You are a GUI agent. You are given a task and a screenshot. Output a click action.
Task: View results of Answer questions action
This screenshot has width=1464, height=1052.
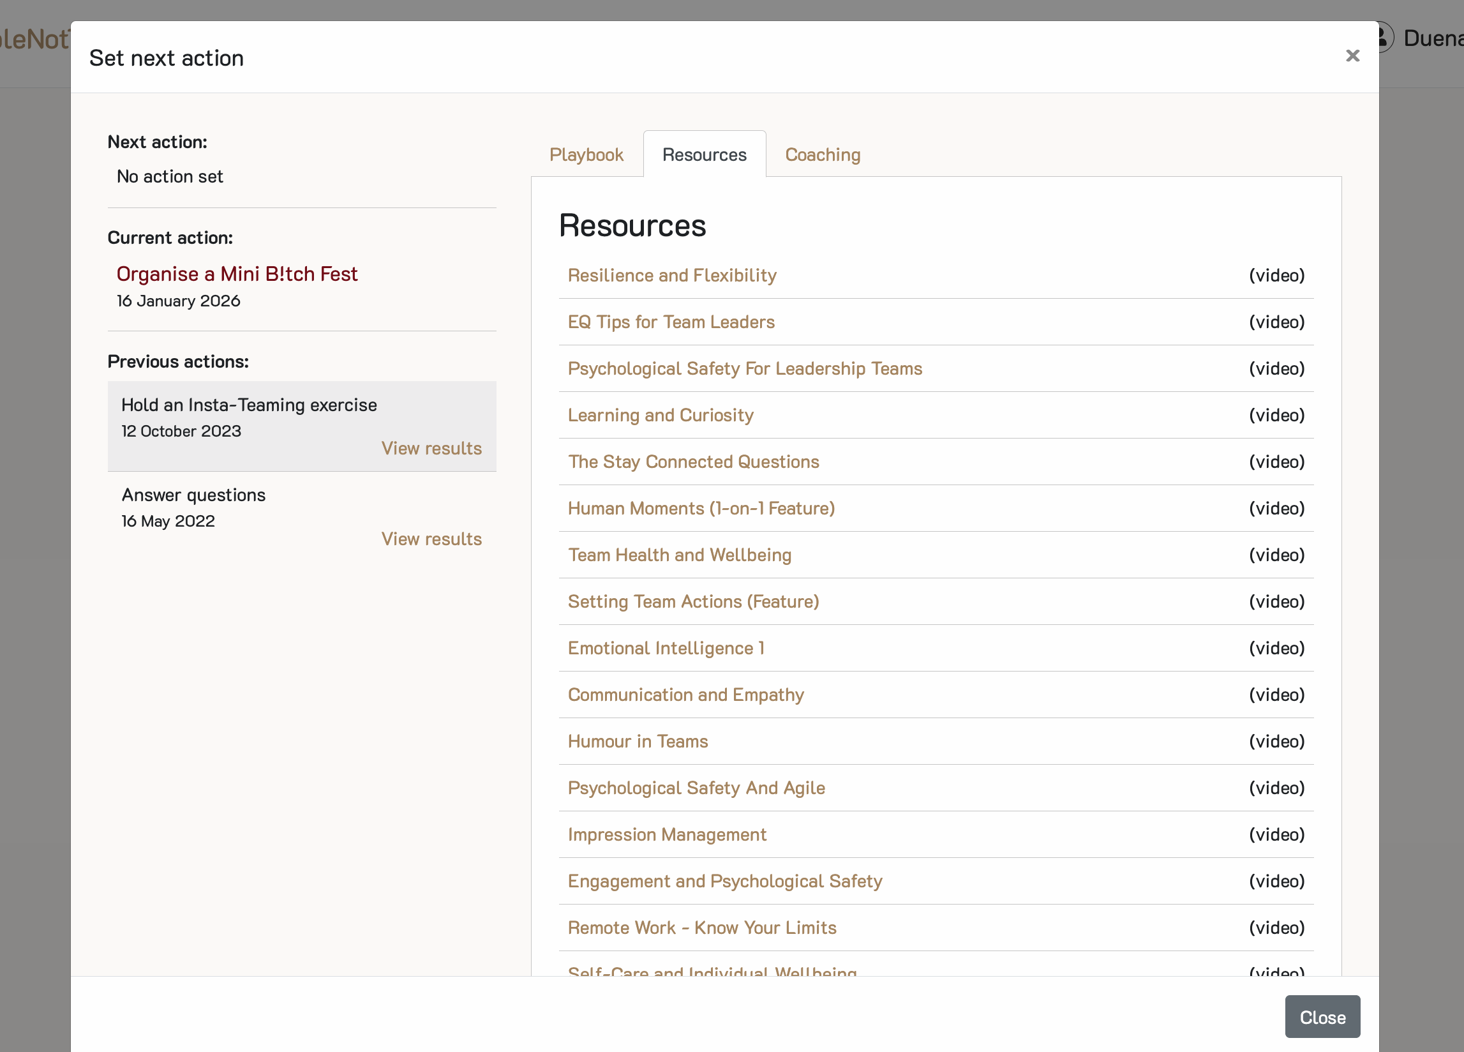[431, 539]
